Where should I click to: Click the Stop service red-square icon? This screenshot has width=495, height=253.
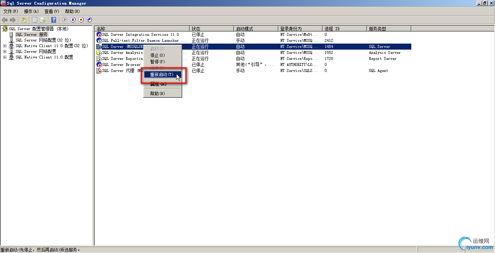point(81,20)
